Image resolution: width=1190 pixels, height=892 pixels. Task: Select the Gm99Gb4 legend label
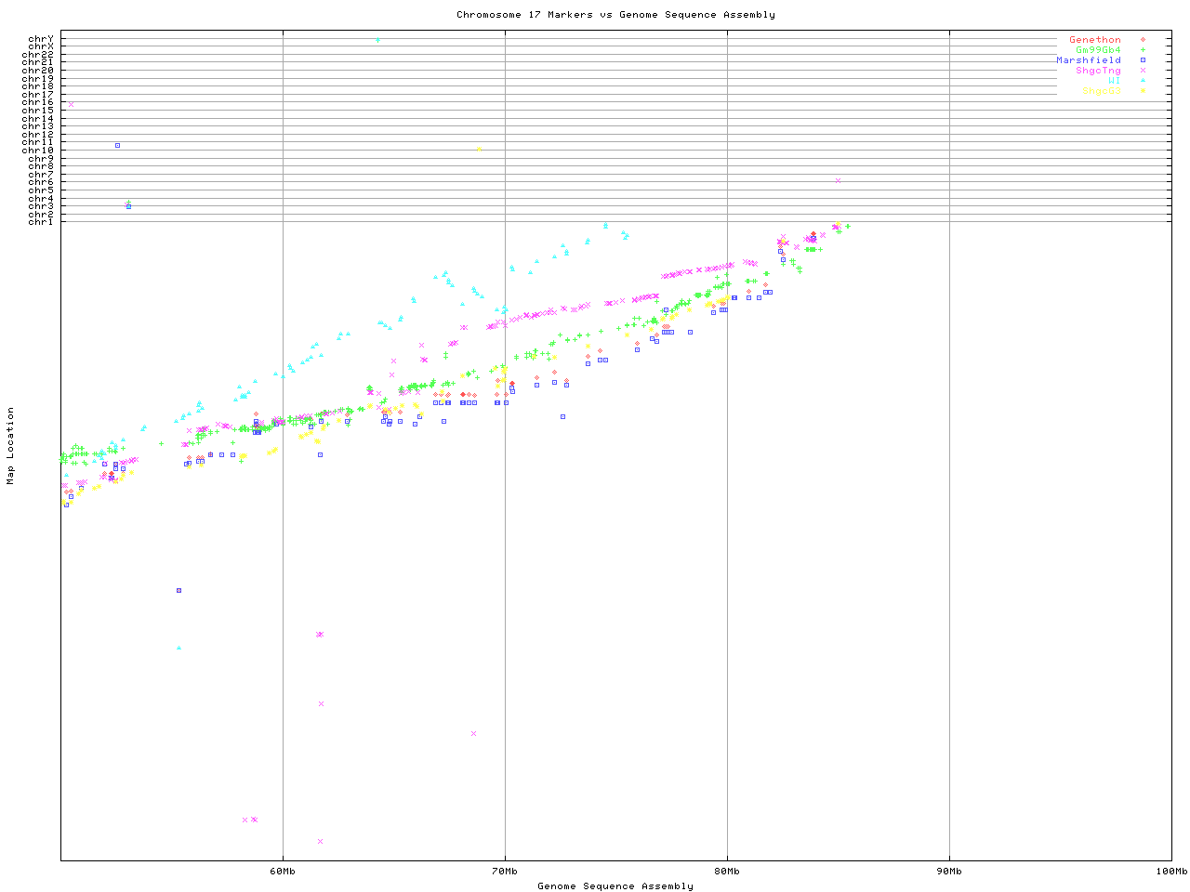tap(1098, 50)
